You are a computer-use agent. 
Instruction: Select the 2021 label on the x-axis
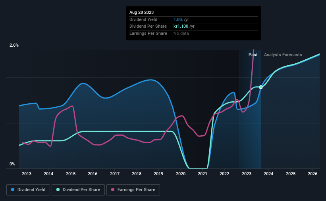tap(202, 174)
